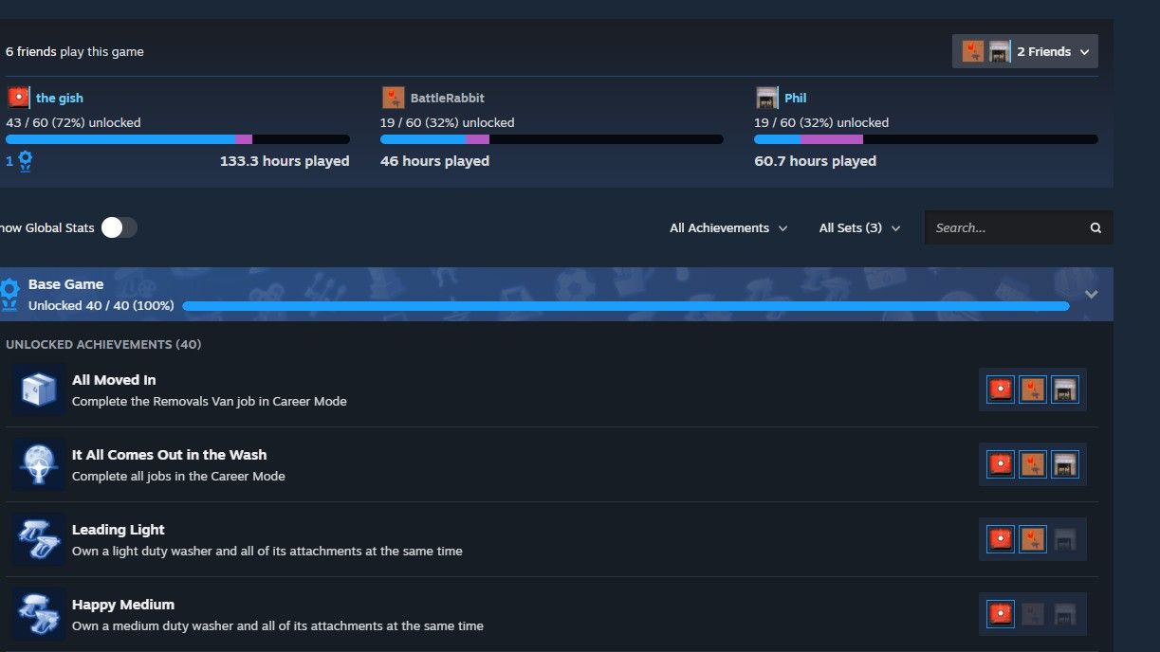Click the Happy Medium achievement icon

point(39,614)
